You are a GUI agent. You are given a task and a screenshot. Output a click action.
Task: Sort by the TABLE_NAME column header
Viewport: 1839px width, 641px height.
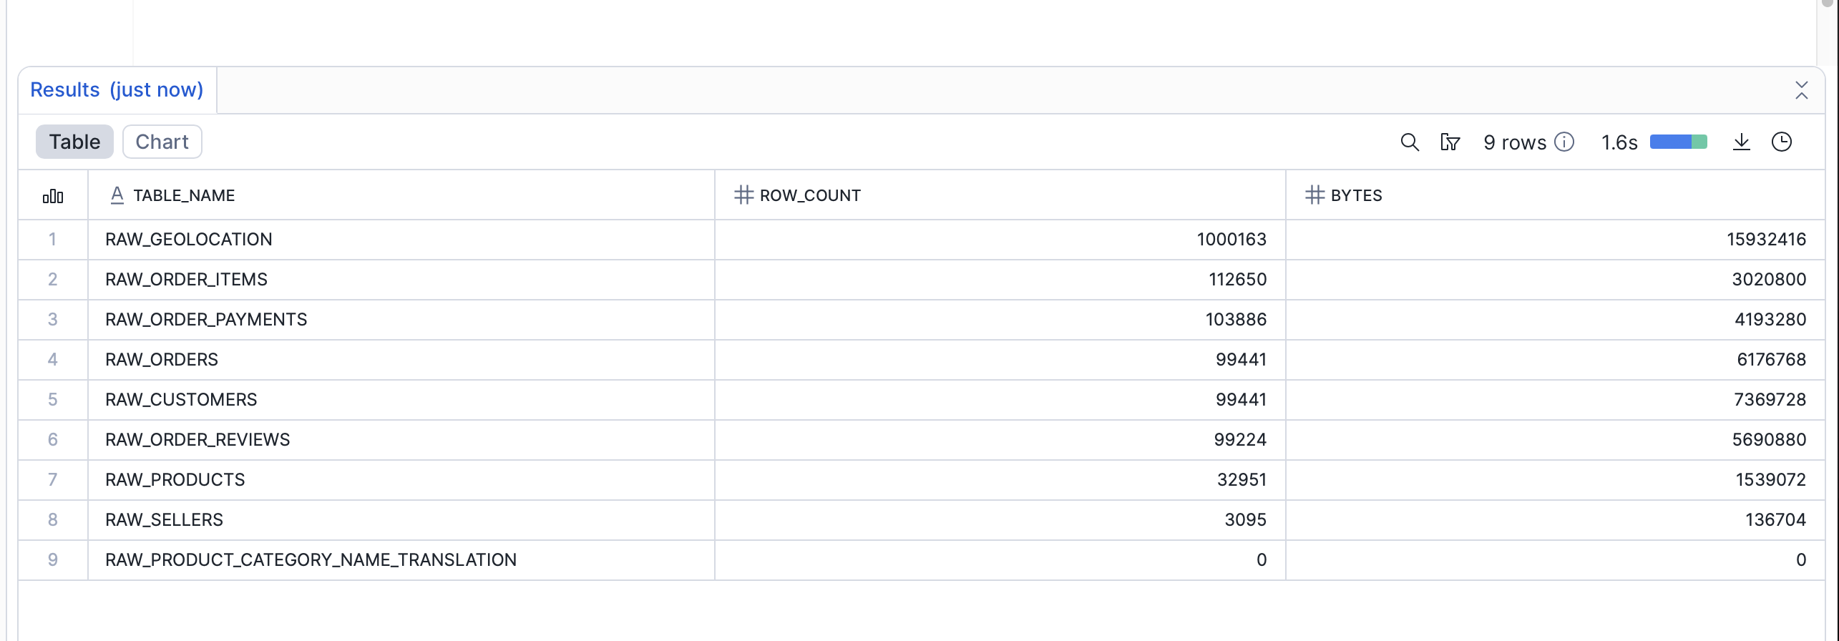[x=184, y=195]
